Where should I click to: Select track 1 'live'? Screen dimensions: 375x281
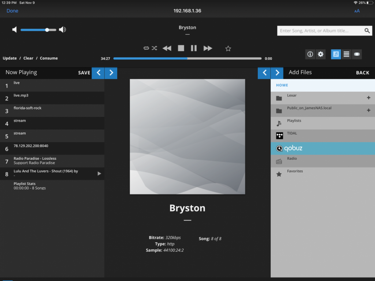click(x=52, y=85)
